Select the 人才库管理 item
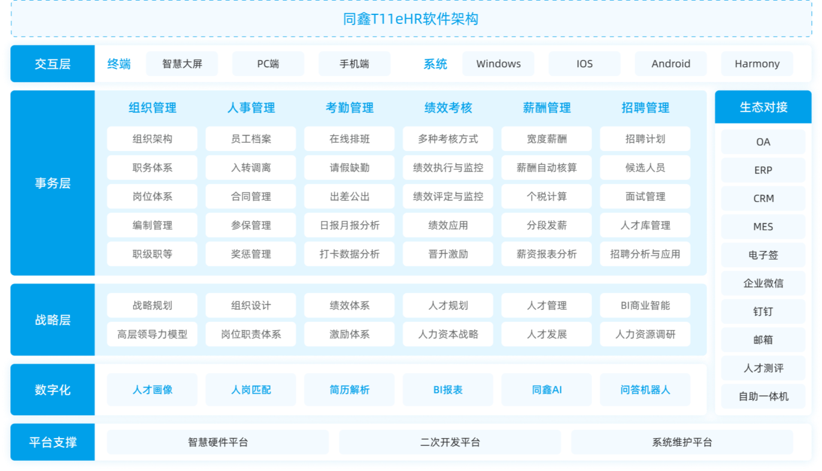 645,225
